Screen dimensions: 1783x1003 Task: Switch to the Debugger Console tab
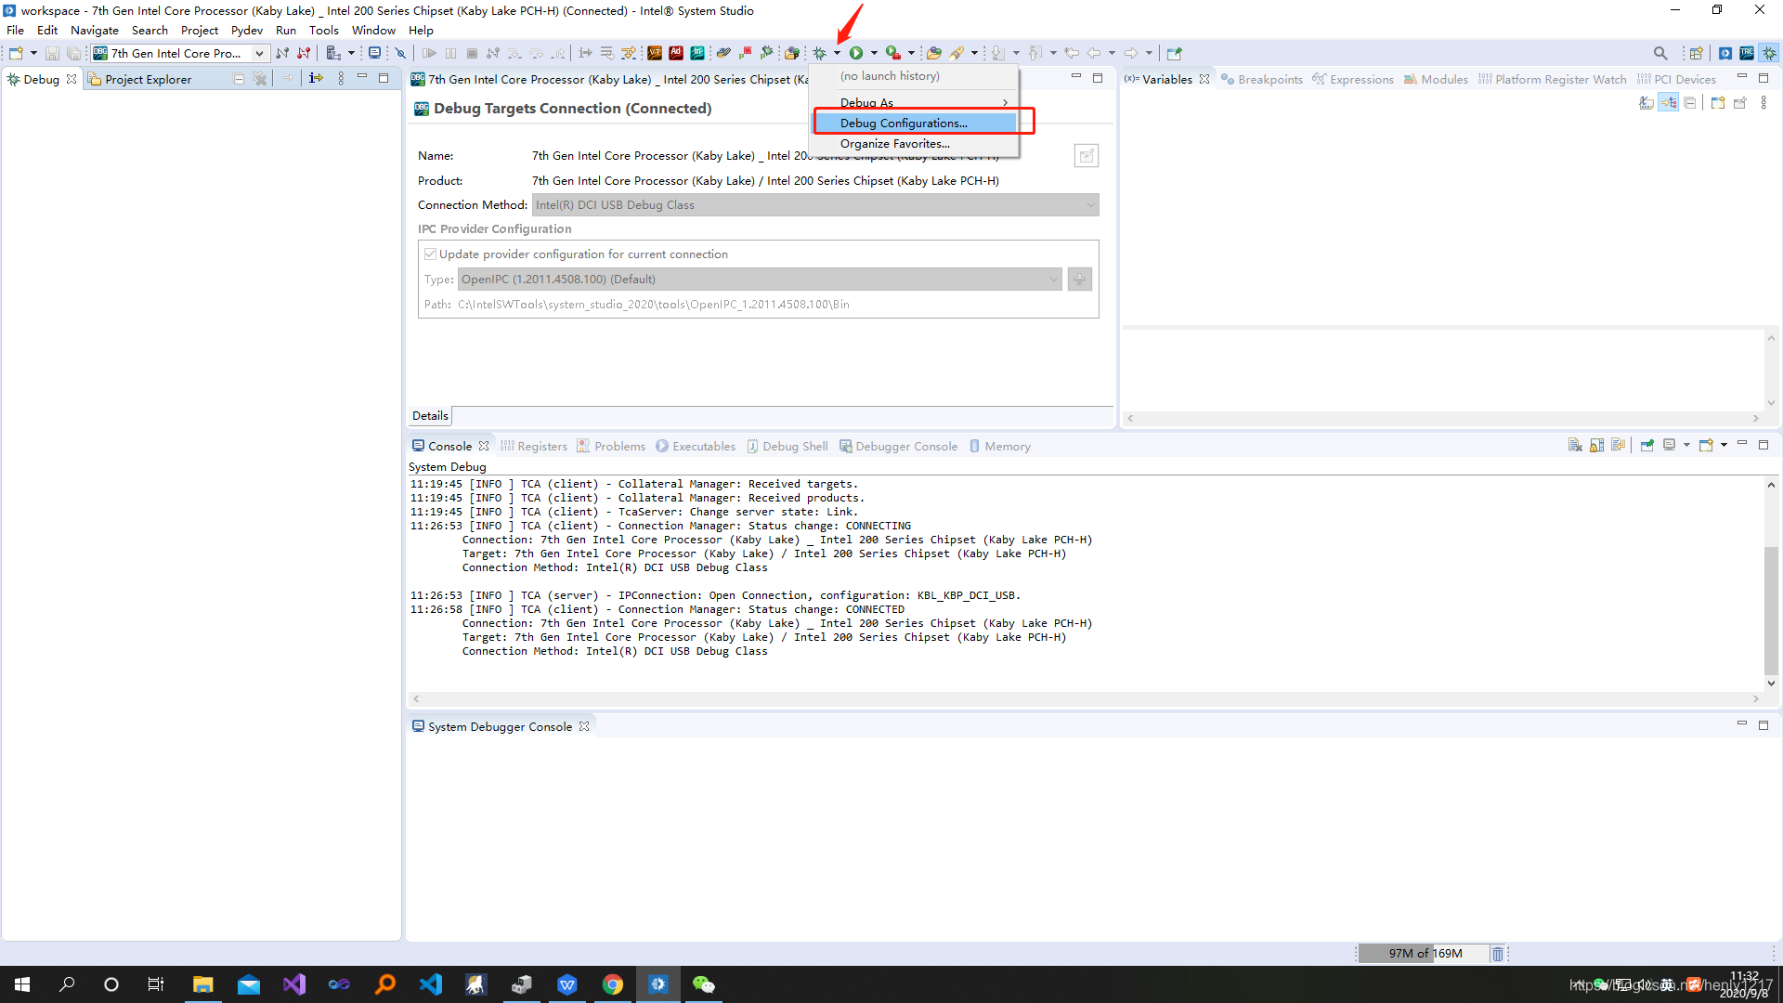click(x=898, y=446)
